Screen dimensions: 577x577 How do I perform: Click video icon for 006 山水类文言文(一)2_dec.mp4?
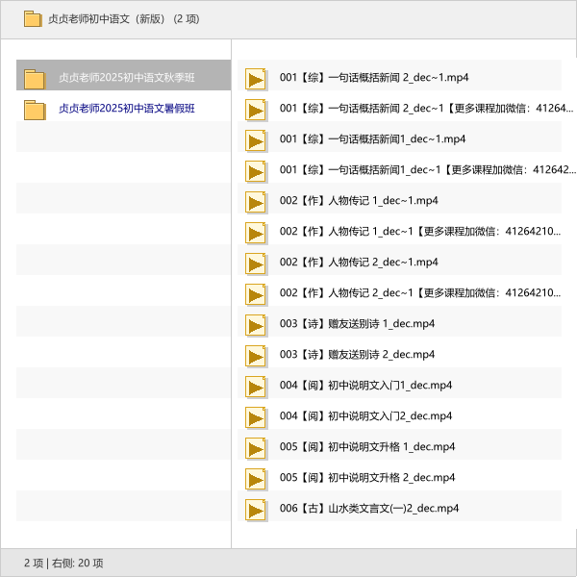256,509
